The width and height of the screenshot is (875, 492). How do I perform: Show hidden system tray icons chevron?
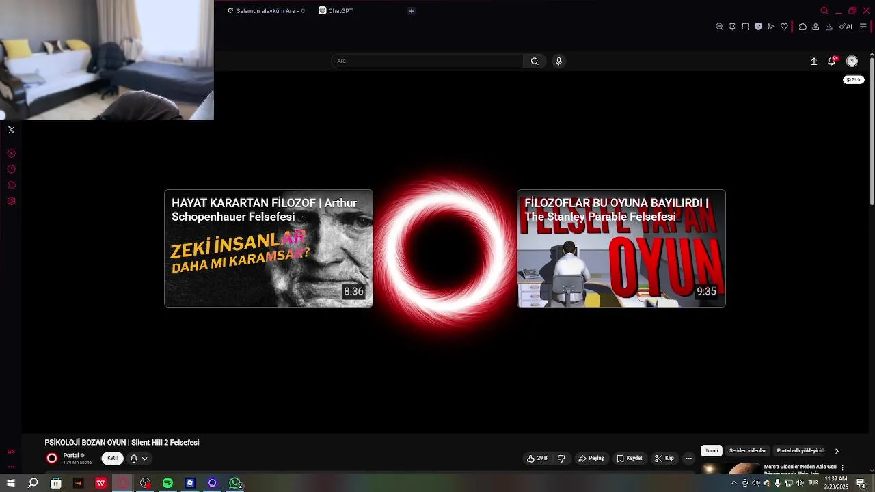pyautogui.click(x=734, y=483)
